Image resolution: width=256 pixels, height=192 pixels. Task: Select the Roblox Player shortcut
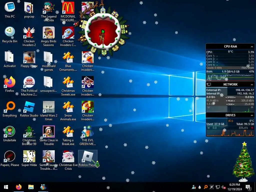[88, 159]
